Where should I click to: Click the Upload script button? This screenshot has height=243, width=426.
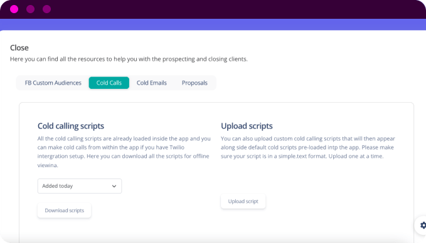click(243, 201)
